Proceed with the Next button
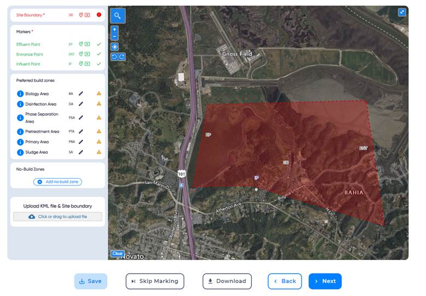 [x=325, y=281]
